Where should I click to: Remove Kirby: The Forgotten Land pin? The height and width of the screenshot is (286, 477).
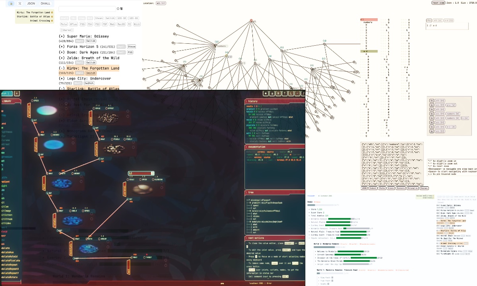[52, 12]
